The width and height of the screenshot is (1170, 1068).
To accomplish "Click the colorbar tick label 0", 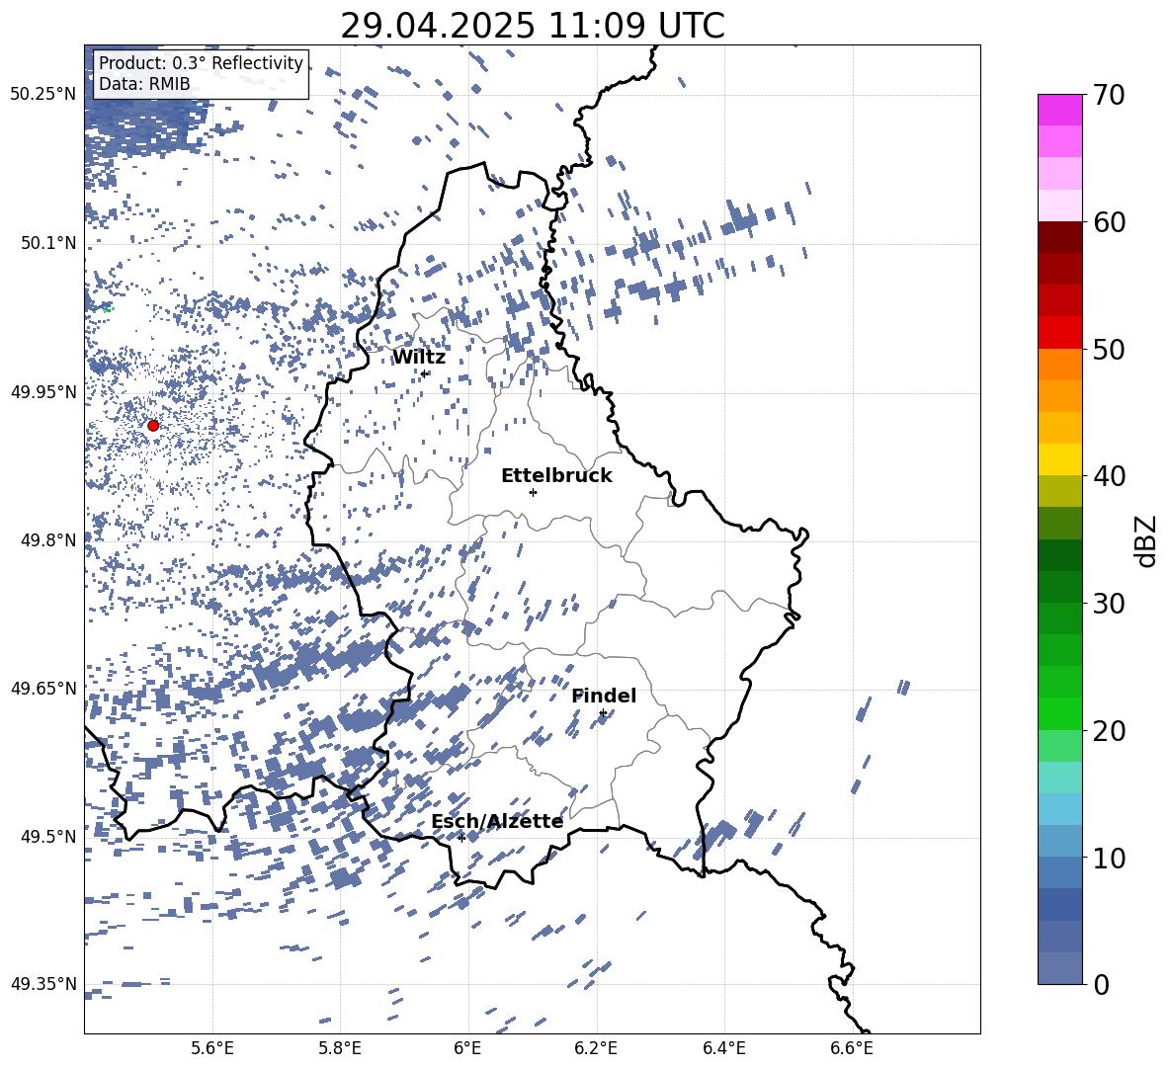I will point(1101,984).
